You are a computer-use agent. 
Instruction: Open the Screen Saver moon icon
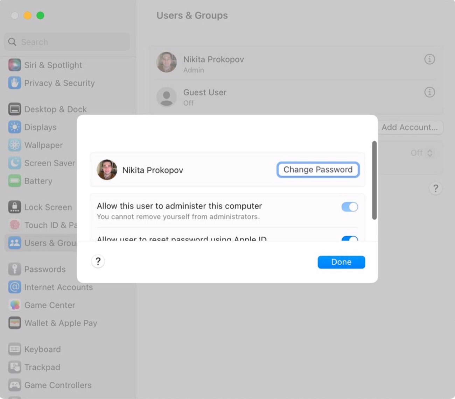tap(14, 163)
